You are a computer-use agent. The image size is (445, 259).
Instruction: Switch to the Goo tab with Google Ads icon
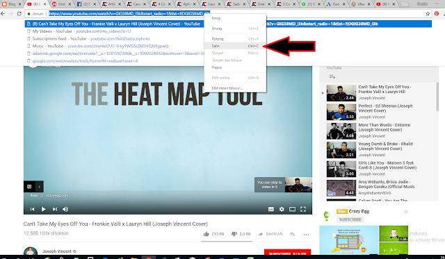(x=335, y=4)
